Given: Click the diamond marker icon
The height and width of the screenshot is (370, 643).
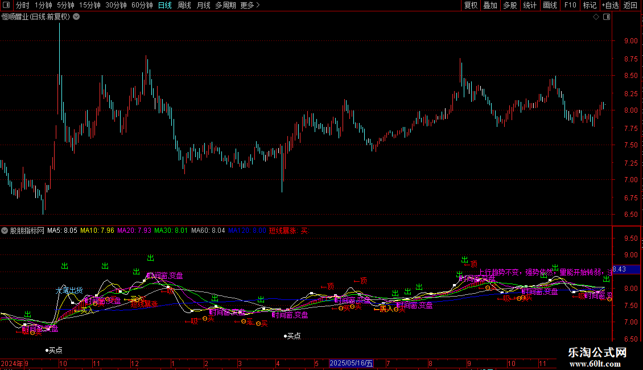Looking at the screenshot, I should click(596, 17).
